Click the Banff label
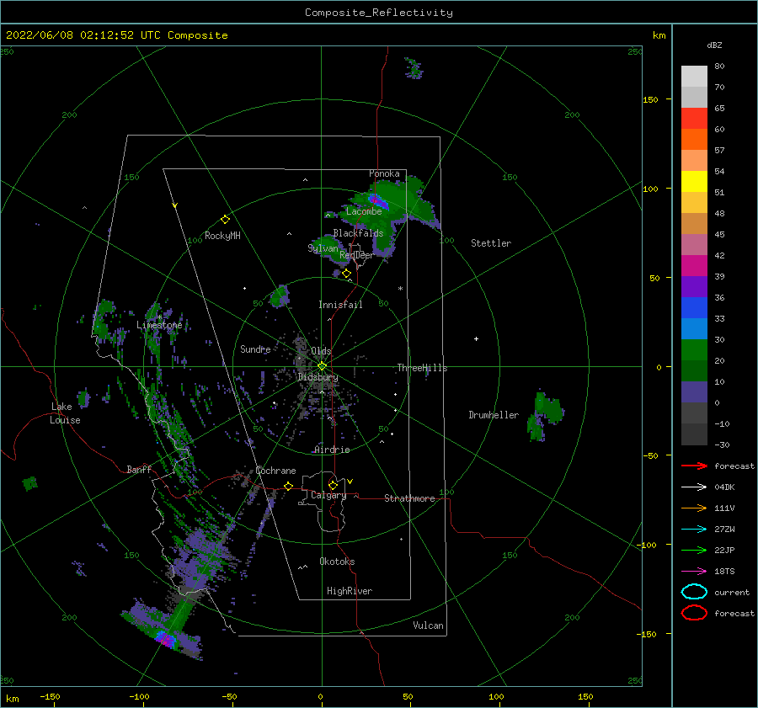This screenshot has width=758, height=708. tap(139, 469)
